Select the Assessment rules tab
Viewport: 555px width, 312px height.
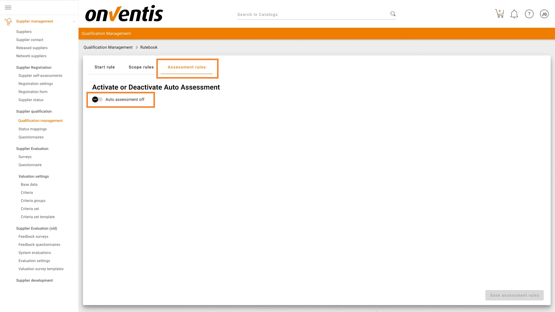(x=187, y=67)
